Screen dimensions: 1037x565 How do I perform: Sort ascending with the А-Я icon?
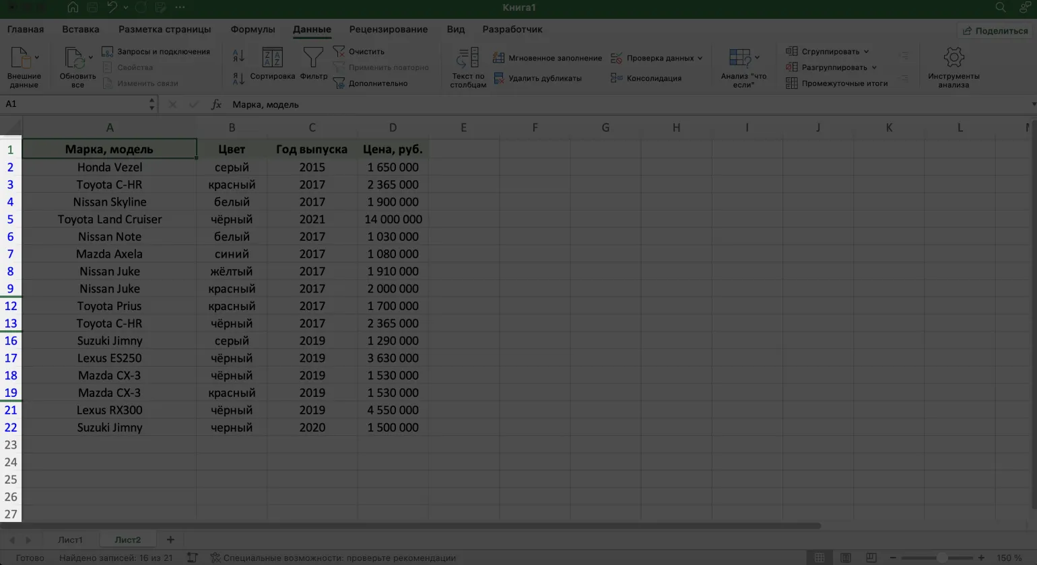tap(238, 55)
